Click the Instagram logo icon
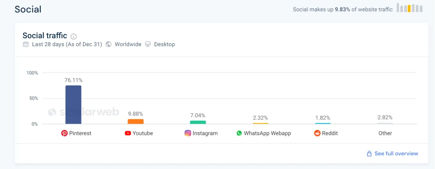The width and height of the screenshot is (435, 169). (x=188, y=133)
